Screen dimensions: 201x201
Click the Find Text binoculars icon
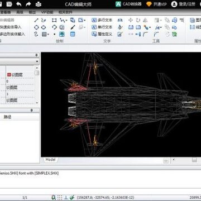pyautogui.click(x=120, y=20)
